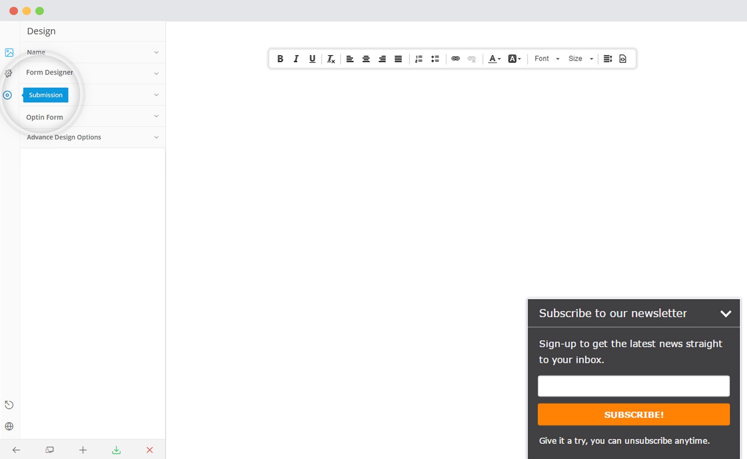The height and width of the screenshot is (459, 747).
Task: Select the Form Designer panel item
Action: (x=93, y=74)
